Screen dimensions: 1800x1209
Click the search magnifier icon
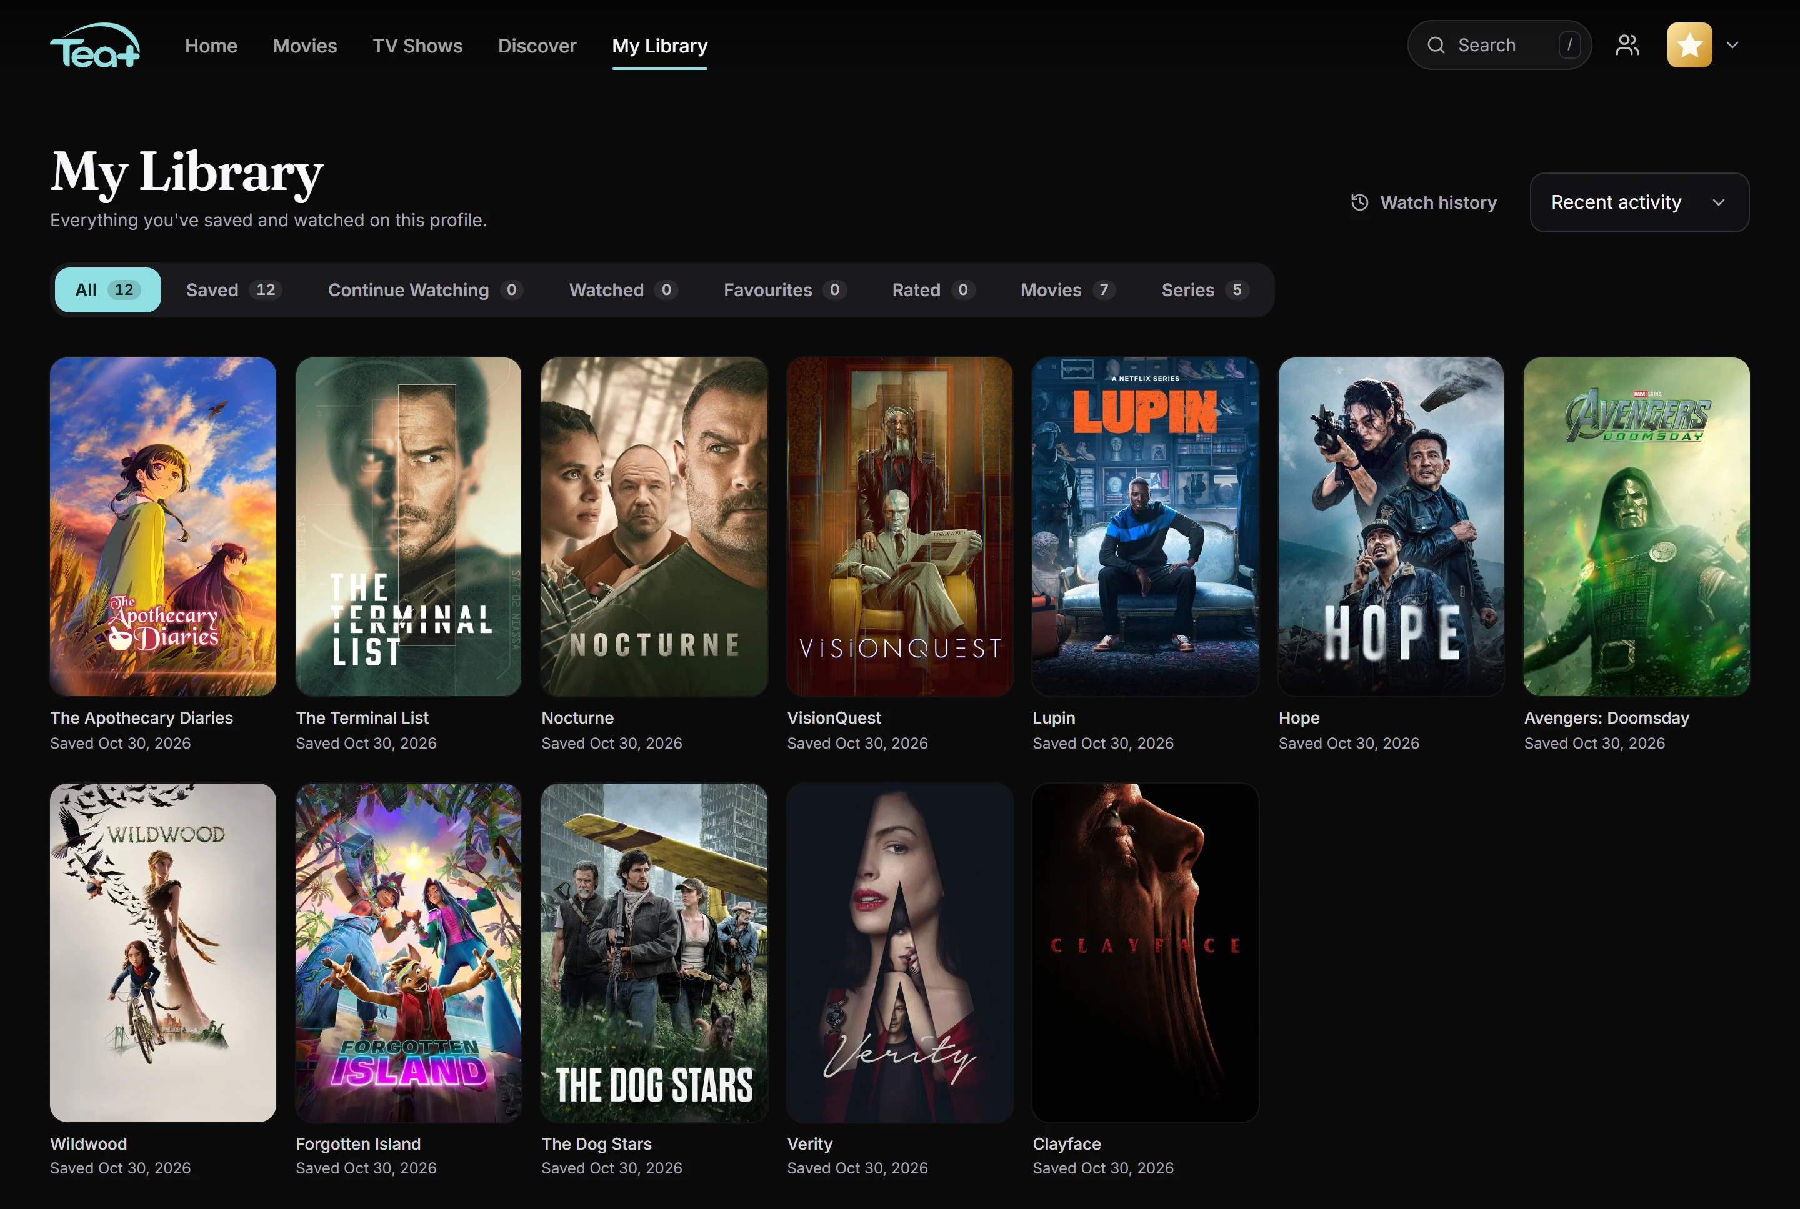pyautogui.click(x=1436, y=46)
